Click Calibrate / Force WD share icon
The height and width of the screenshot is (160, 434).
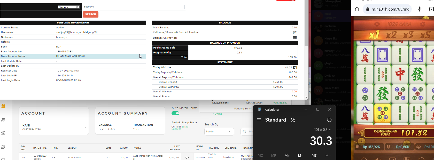click(x=295, y=33)
